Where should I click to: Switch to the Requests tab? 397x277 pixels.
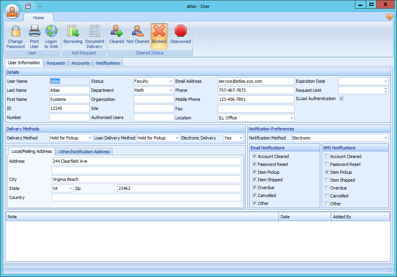tap(56, 63)
